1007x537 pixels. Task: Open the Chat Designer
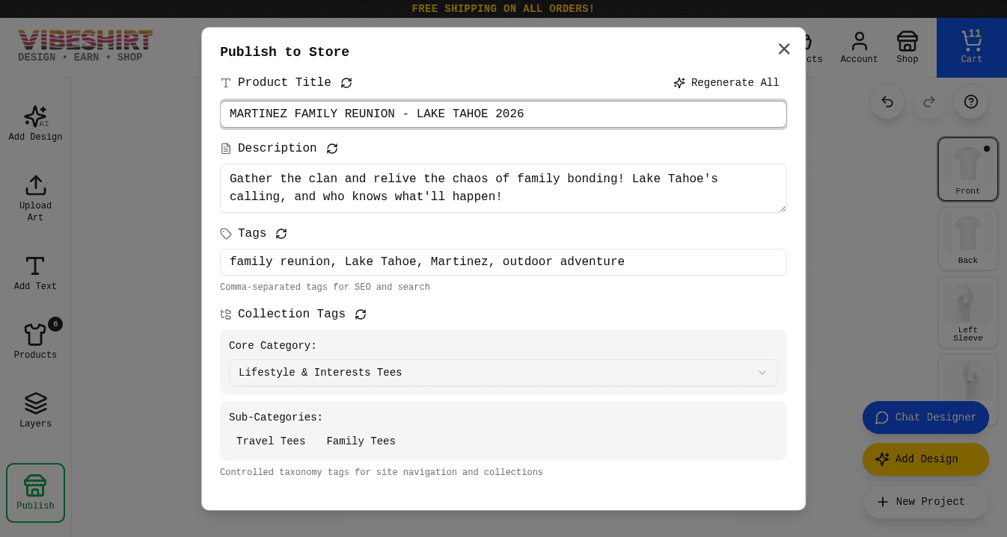[x=925, y=418]
